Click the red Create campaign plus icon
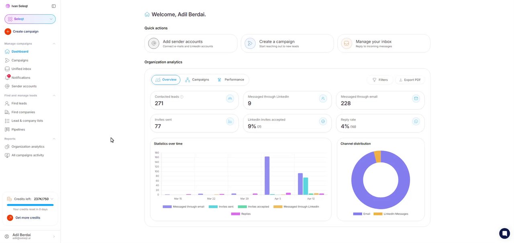 click(x=8, y=31)
